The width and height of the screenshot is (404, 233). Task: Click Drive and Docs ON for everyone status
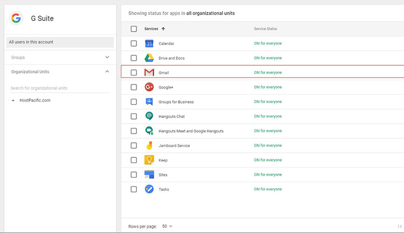[268, 58]
